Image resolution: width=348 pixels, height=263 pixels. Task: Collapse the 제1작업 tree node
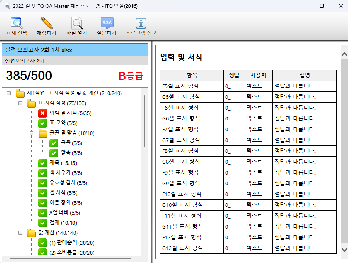tap(9, 93)
